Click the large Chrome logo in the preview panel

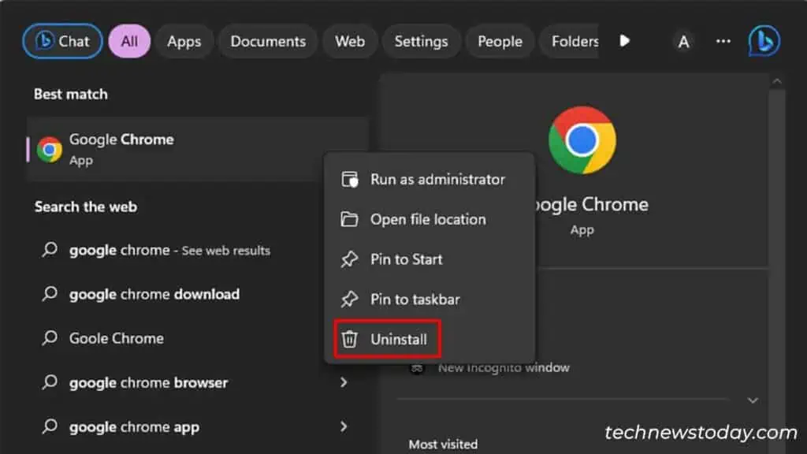(582, 140)
